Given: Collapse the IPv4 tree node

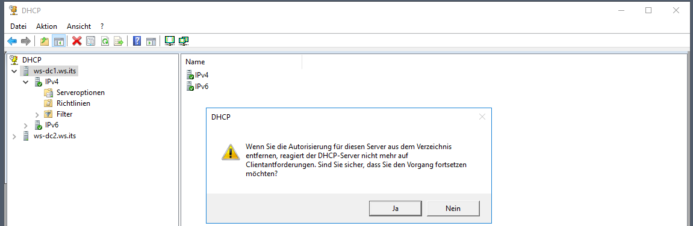Looking at the screenshot, I should pyautogui.click(x=26, y=82).
